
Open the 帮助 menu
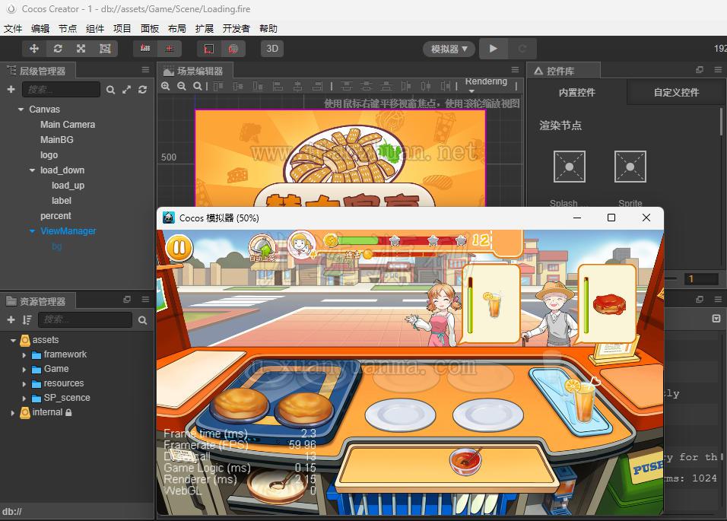click(x=268, y=29)
